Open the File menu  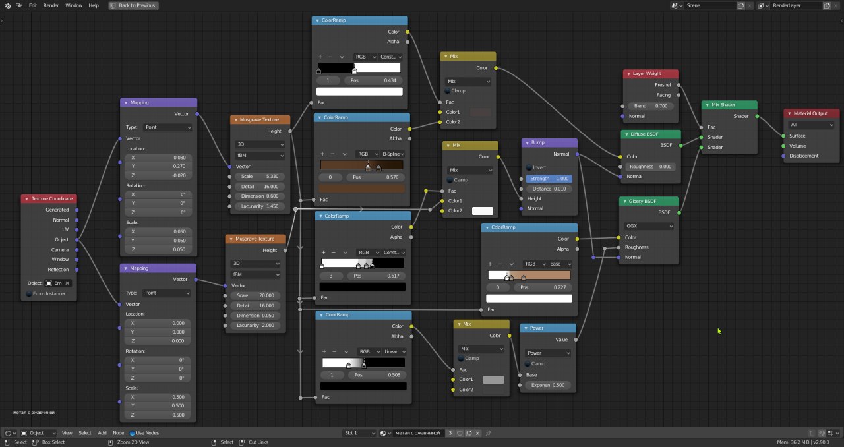(18, 5)
